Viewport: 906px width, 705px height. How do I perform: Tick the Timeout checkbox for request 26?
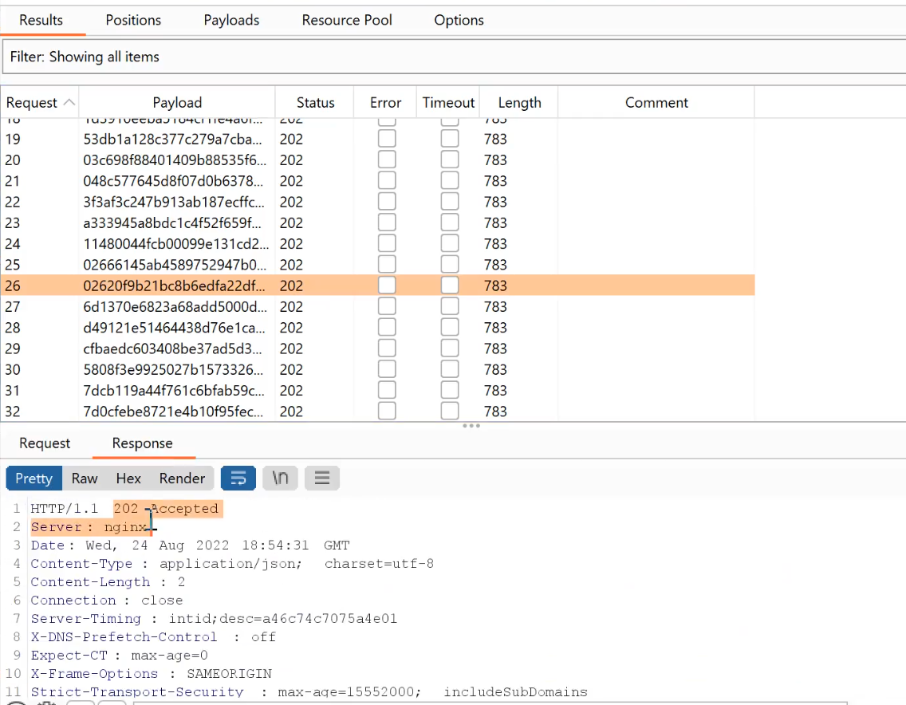click(x=450, y=286)
